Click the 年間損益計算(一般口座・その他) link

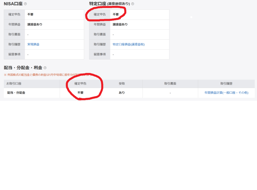click(226, 93)
